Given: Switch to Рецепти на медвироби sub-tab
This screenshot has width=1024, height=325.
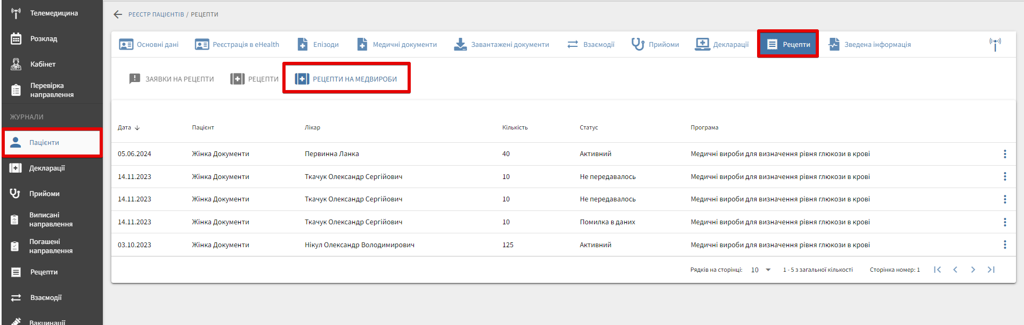Looking at the screenshot, I should click(x=346, y=79).
